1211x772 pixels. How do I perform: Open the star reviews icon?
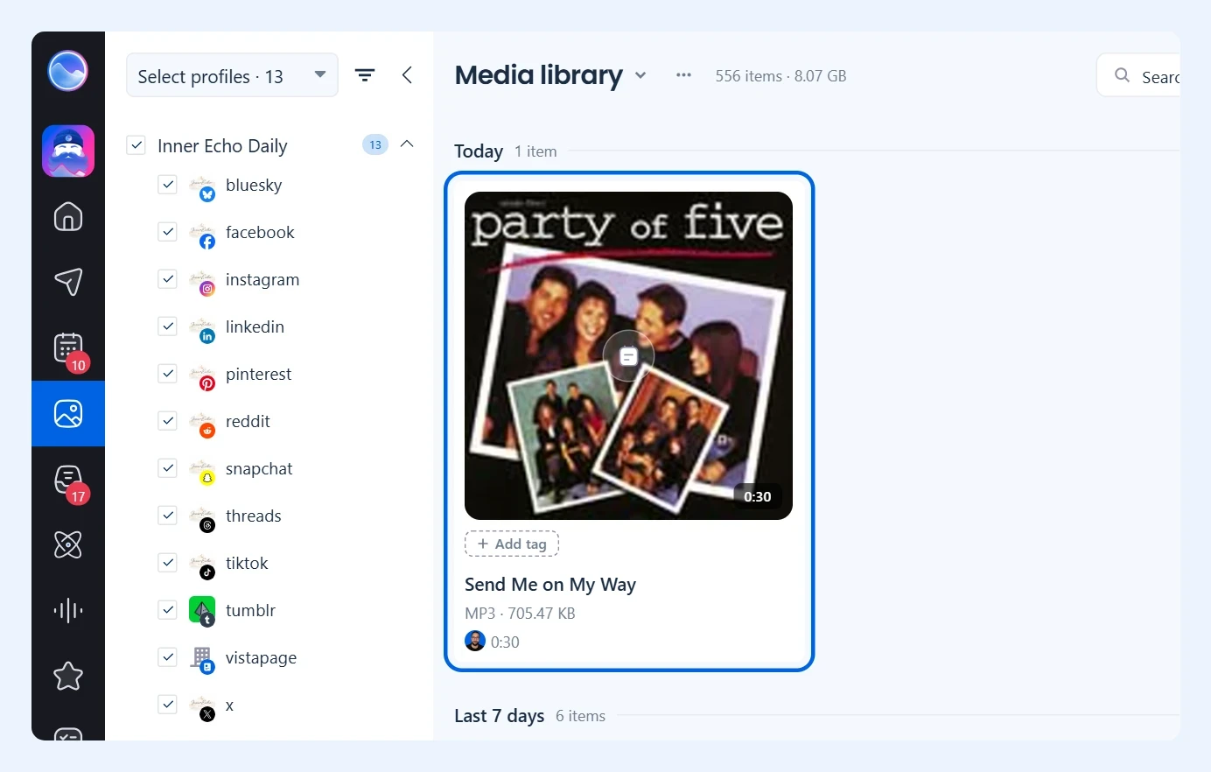pyautogui.click(x=68, y=676)
